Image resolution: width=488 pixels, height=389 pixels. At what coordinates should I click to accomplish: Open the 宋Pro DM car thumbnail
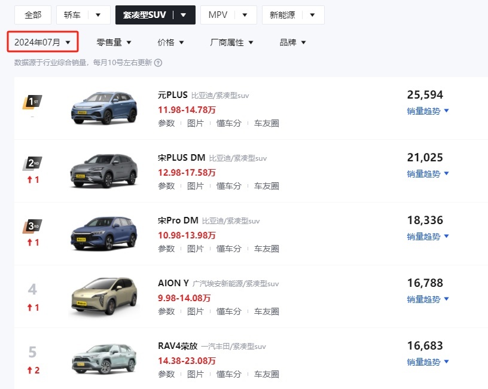[x=104, y=234]
